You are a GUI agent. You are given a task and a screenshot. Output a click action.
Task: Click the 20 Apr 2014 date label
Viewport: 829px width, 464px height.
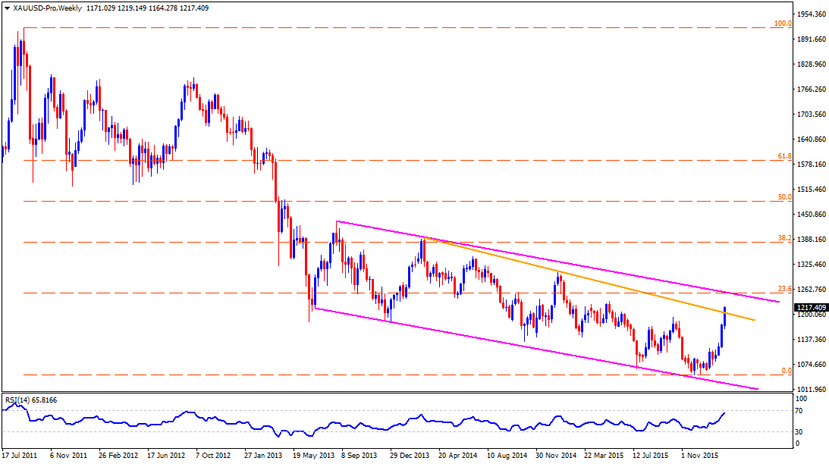(458, 455)
